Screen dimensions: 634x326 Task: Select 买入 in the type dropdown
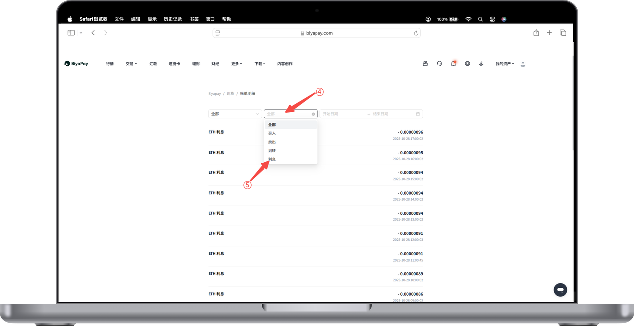coord(272,133)
